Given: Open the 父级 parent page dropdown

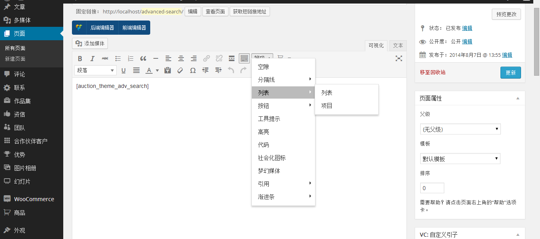Looking at the screenshot, I should coord(460,129).
